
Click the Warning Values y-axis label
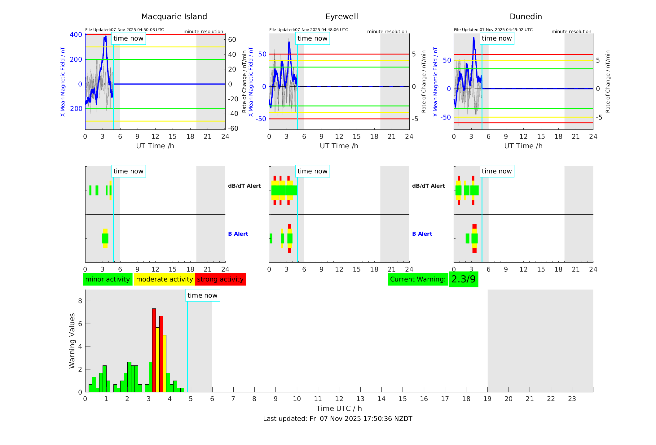[x=72, y=341]
